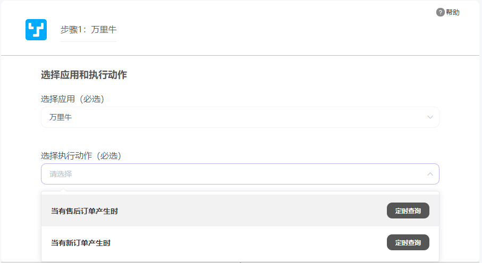Click the 请选择 placeholder text
Screen dimensions: 482x263
pos(61,174)
